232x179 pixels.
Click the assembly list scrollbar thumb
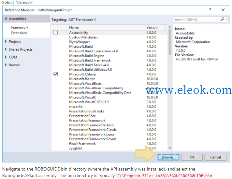click(170, 42)
